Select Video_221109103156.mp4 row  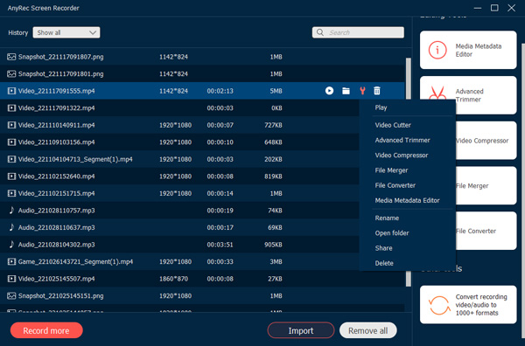(179, 142)
